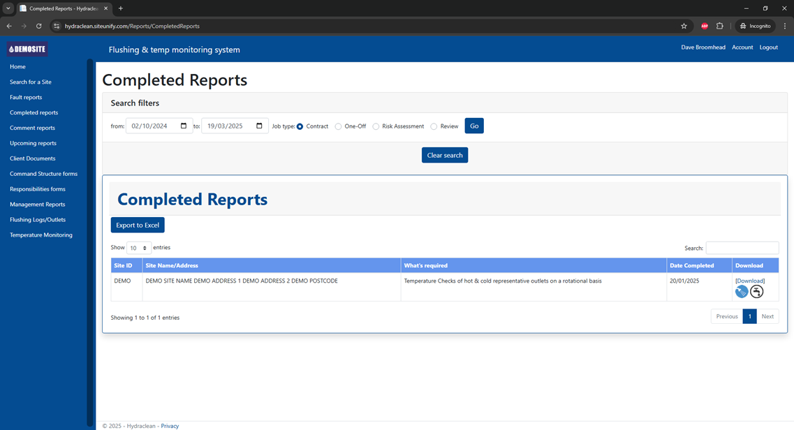View site information icon in address bar

click(56, 27)
